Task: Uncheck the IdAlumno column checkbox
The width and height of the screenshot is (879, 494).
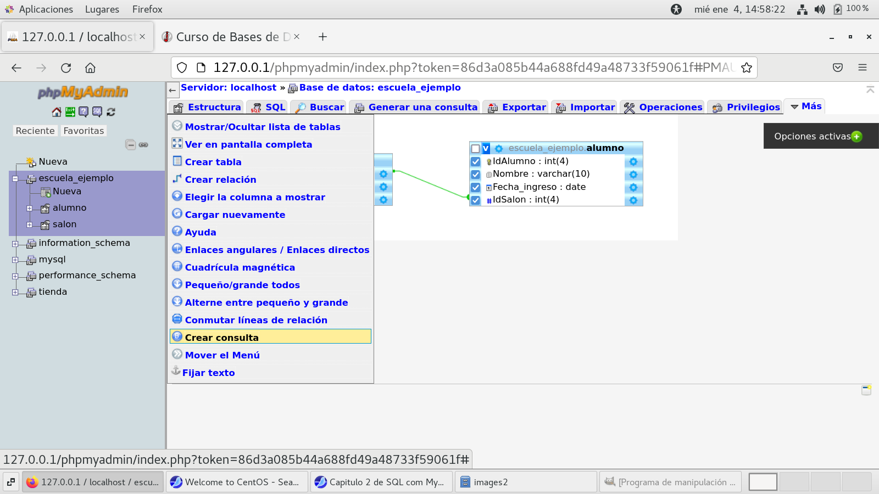Action: click(476, 162)
